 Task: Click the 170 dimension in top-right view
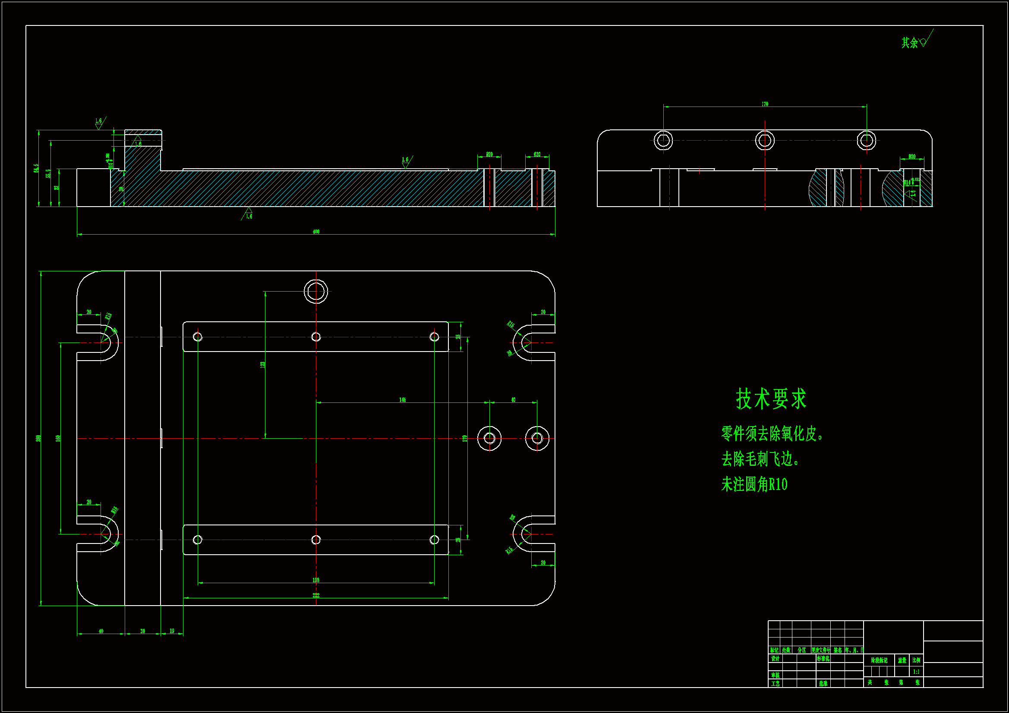[765, 104]
